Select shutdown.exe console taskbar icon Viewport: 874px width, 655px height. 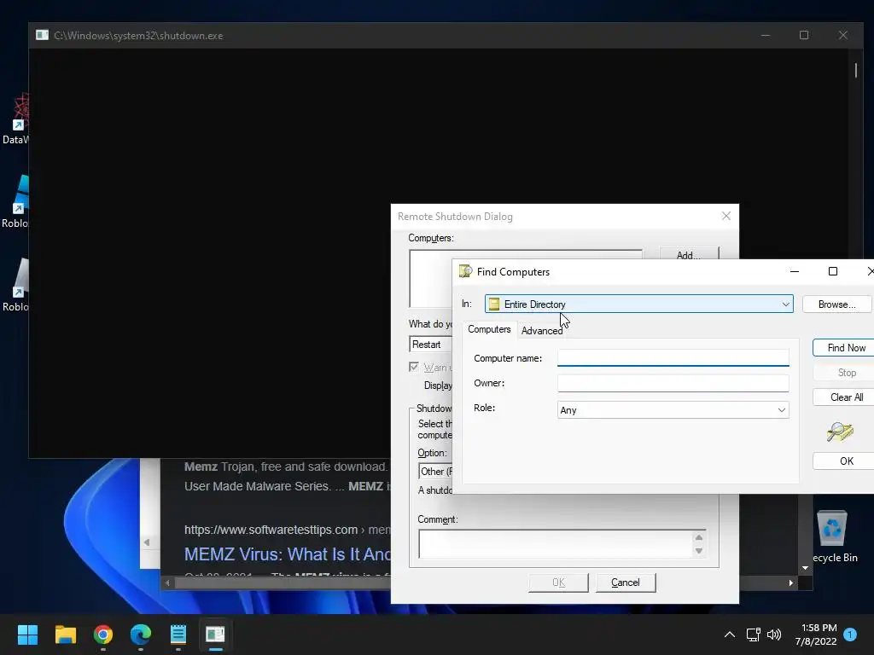(x=215, y=635)
